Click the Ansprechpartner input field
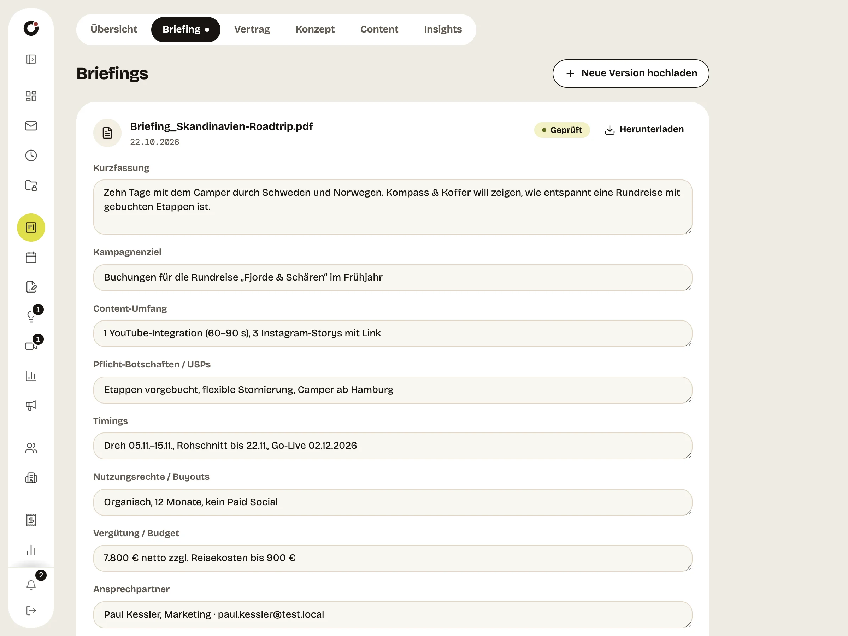 tap(393, 614)
